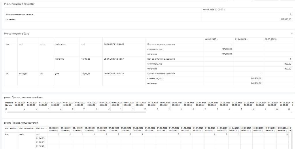The width and height of the screenshot is (295, 149).
Task: Click the widget title Рилсы покупки в базу итог
Action: click(x=19, y=4)
